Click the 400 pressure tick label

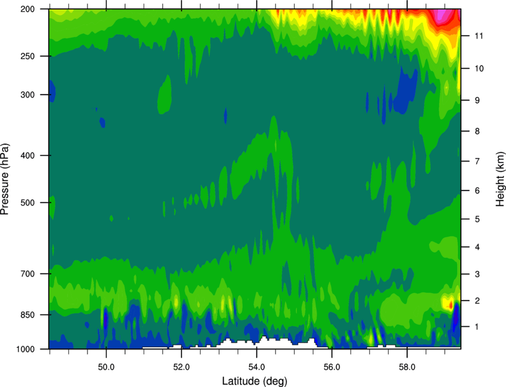click(x=27, y=155)
